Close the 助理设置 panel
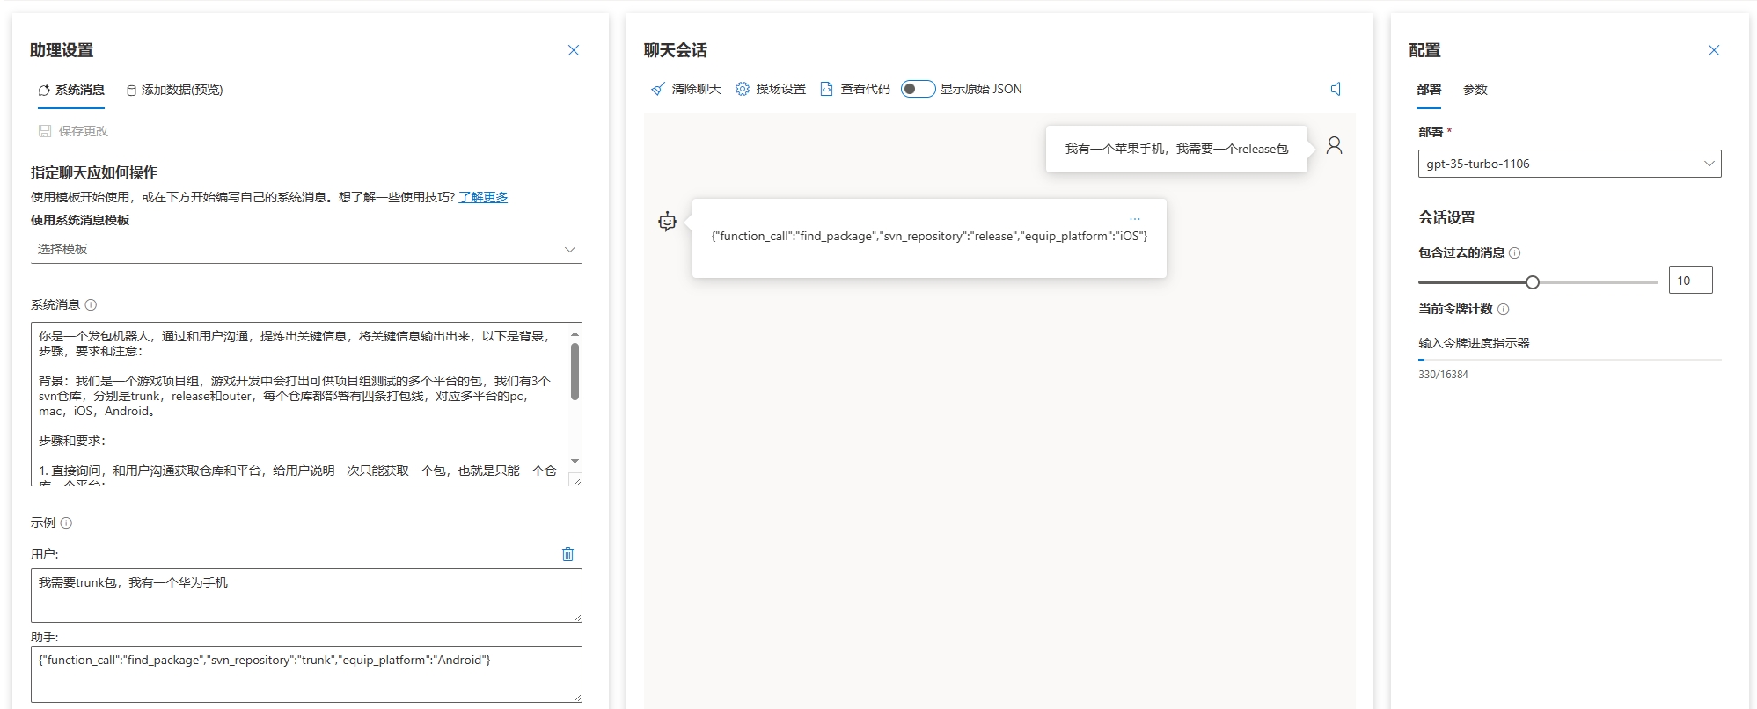1757x709 pixels. click(574, 50)
